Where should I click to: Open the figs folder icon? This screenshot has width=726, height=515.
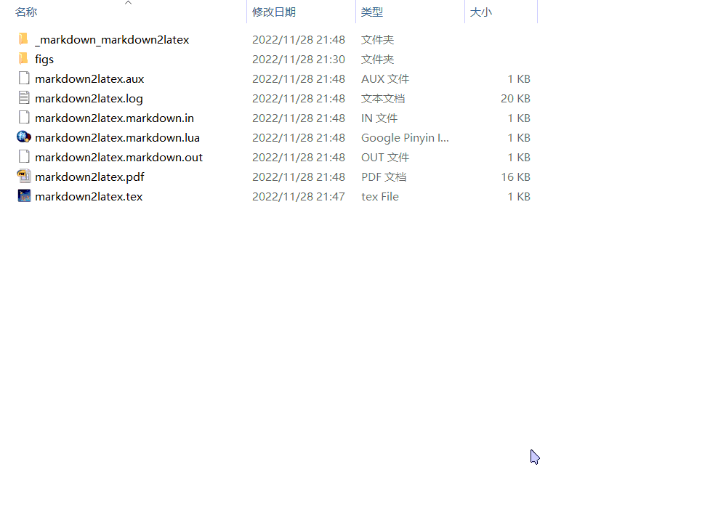tap(23, 59)
